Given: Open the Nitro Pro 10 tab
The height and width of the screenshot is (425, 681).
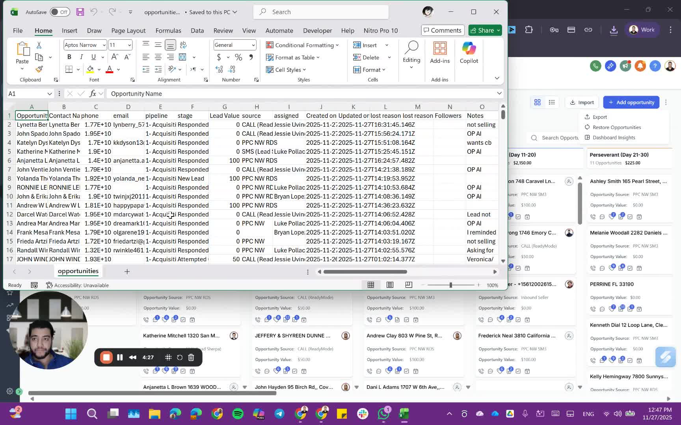Looking at the screenshot, I should point(381,30).
